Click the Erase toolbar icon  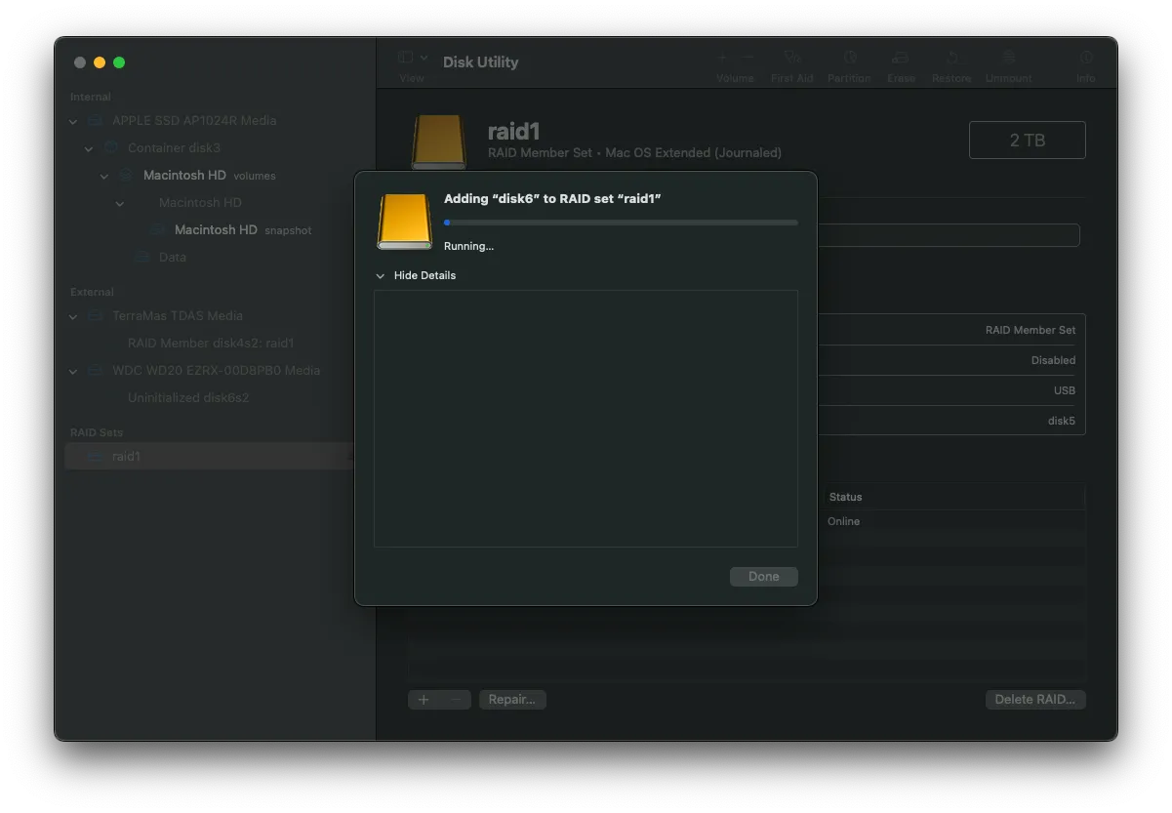point(901,59)
